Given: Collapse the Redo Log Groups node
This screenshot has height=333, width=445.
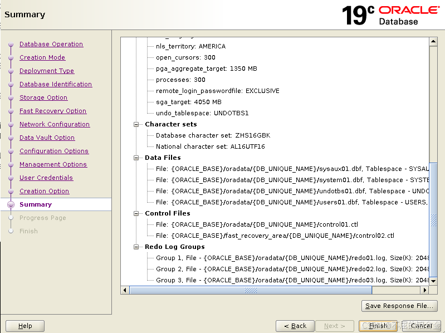Looking at the screenshot, I should click(136, 247).
